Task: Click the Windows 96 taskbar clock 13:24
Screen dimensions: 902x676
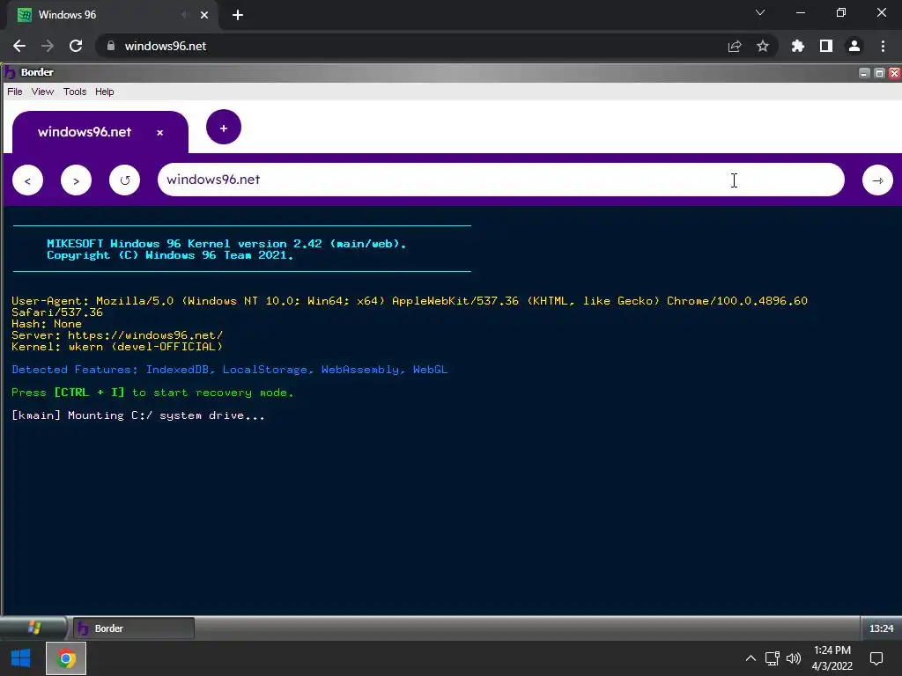Action: [x=881, y=628]
